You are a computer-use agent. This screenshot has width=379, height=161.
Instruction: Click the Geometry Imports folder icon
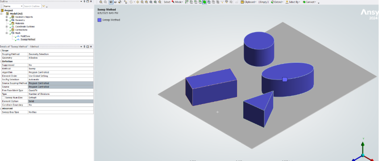[x=13, y=17]
